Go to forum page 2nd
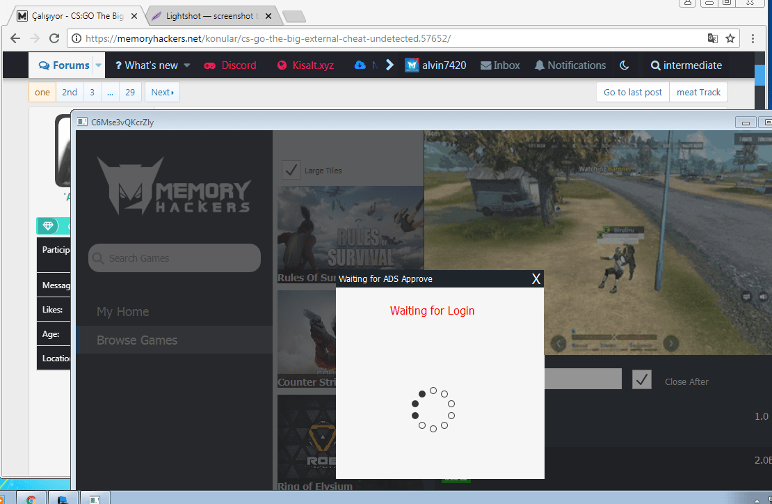 point(70,92)
